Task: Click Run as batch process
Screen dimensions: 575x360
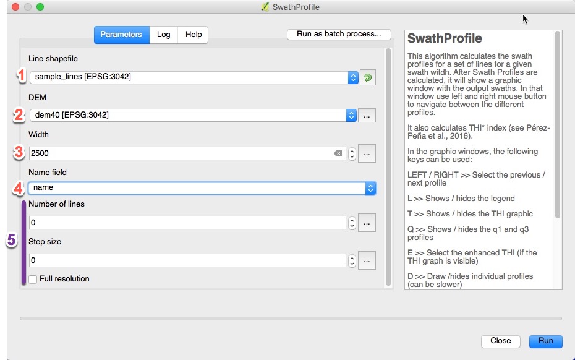Action: pyautogui.click(x=339, y=34)
